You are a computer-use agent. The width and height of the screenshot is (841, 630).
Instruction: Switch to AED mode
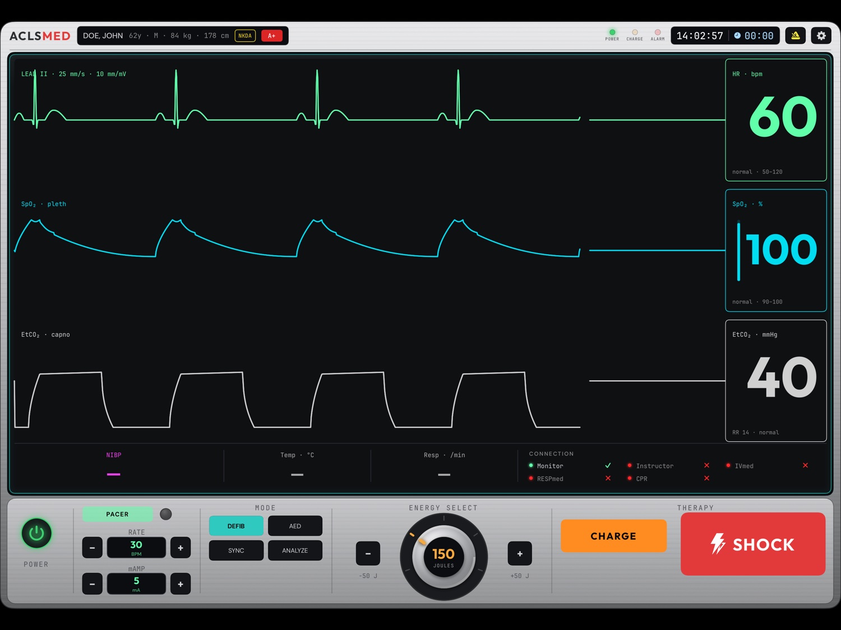coord(295,526)
